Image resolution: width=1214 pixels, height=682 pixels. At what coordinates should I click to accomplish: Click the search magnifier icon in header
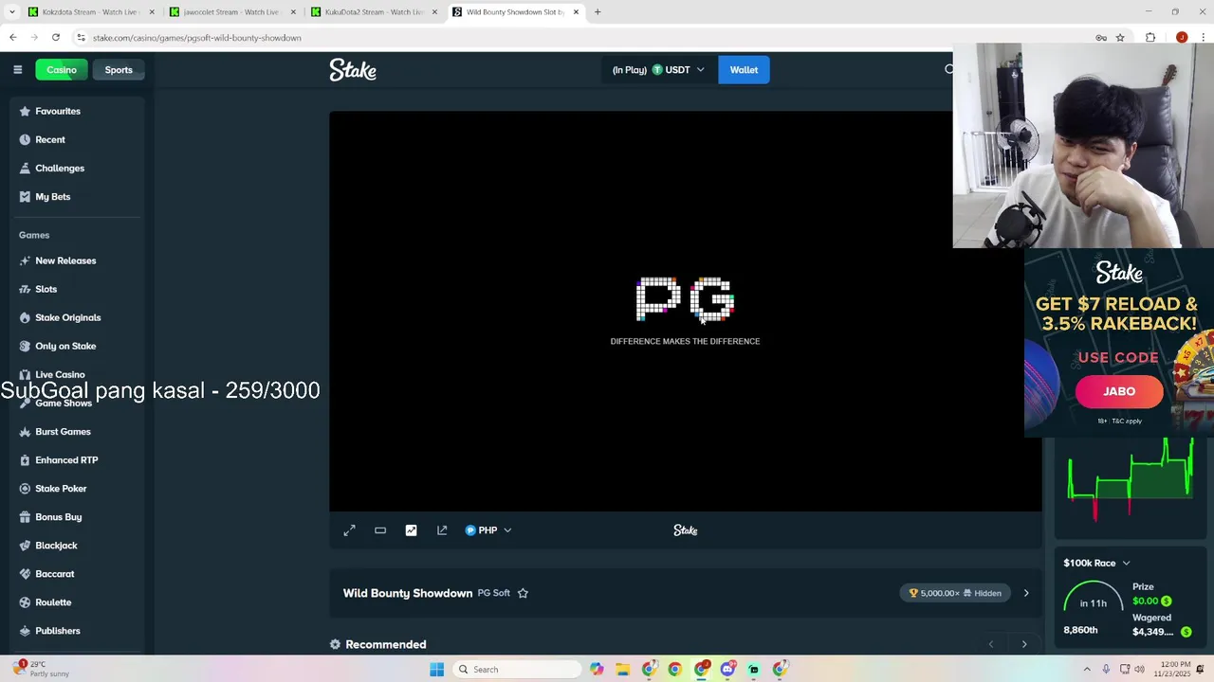pyautogui.click(x=949, y=69)
